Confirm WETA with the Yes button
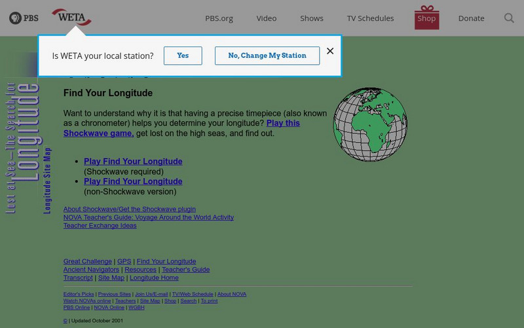Screen dimensions: 524x328 click(183, 56)
